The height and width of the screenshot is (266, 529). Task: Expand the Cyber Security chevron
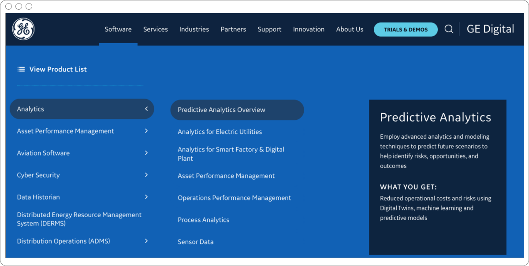(146, 175)
